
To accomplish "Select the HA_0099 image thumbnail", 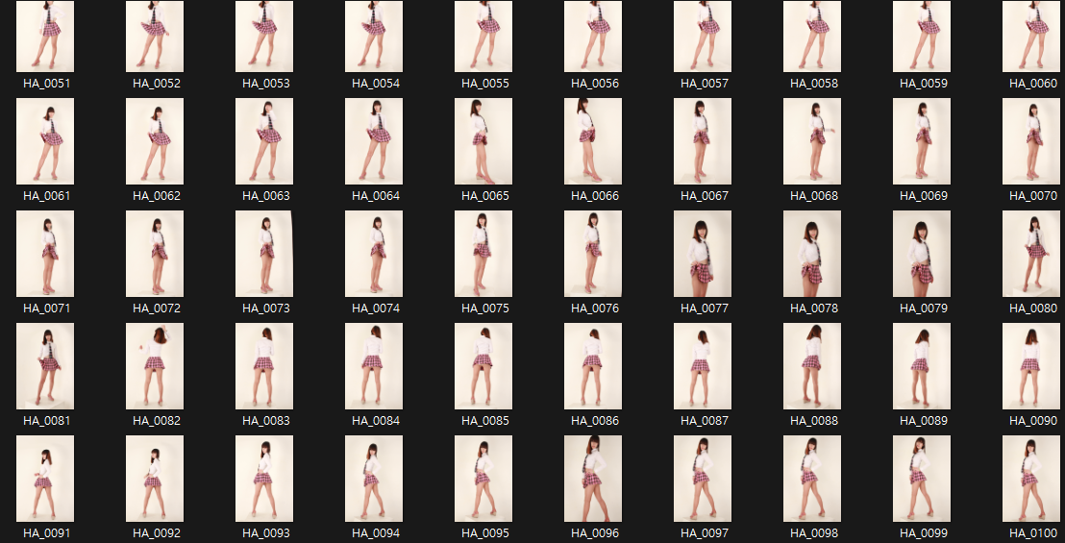I will (x=922, y=479).
